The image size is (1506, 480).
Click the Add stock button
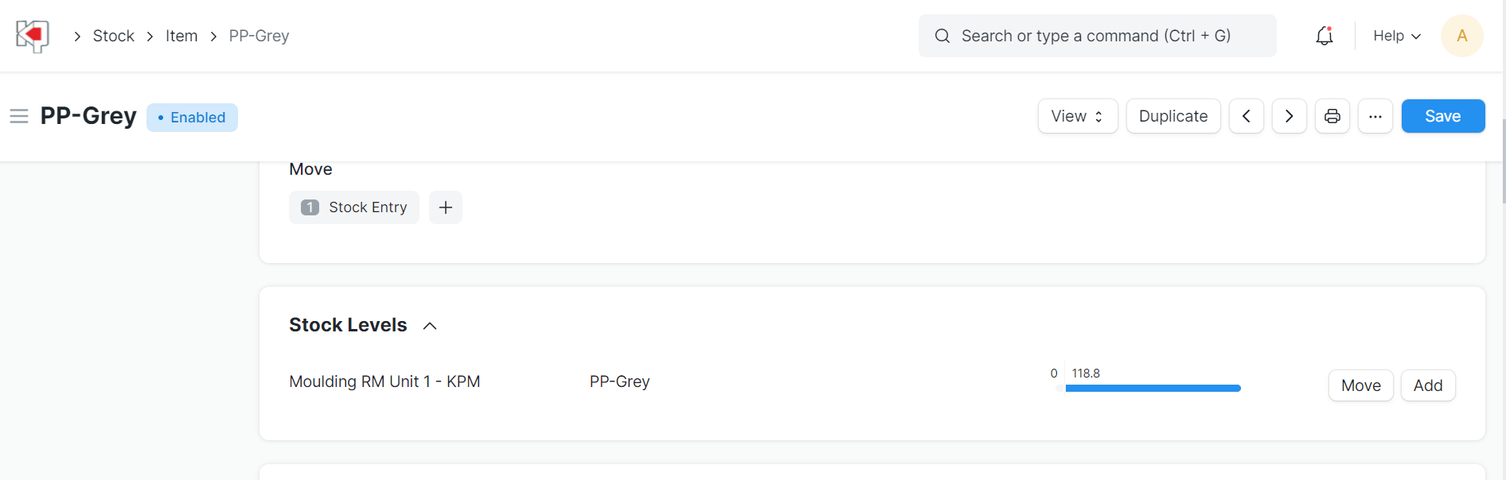[x=1427, y=385]
